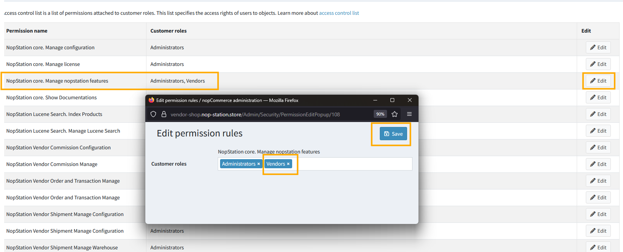Bookmark this page with the star icon
The width and height of the screenshot is (623, 252).
pyautogui.click(x=395, y=114)
